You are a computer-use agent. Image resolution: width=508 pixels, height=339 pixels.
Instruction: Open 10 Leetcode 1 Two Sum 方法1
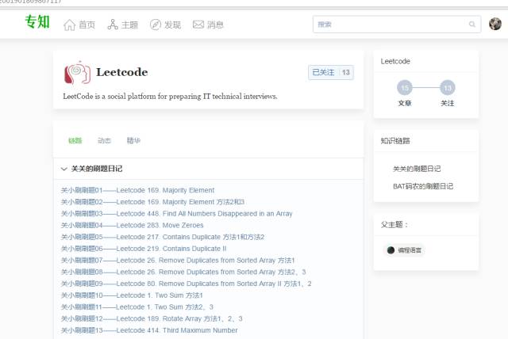[x=132, y=295]
